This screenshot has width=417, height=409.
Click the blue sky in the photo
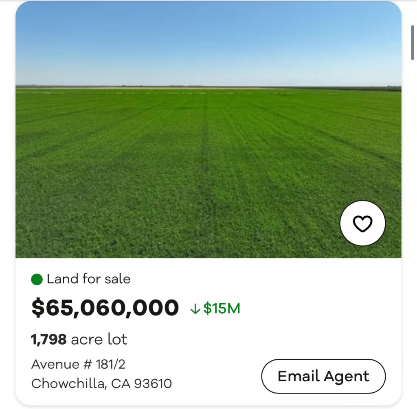(204, 41)
